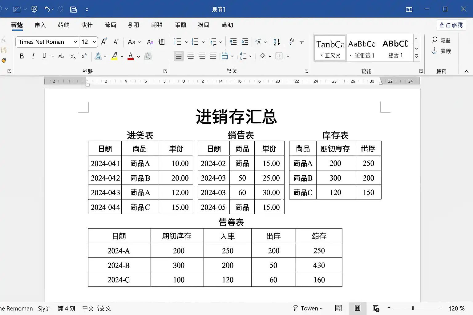Click the table borders icon
The height and width of the screenshot is (315, 473).
pyautogui.click(x=279, y=56)
